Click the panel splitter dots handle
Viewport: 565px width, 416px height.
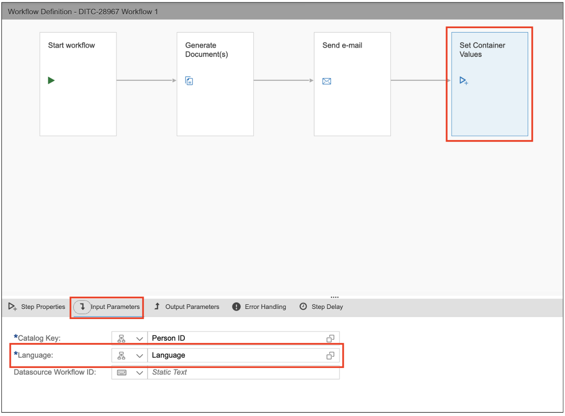click(x=334, y=297)
